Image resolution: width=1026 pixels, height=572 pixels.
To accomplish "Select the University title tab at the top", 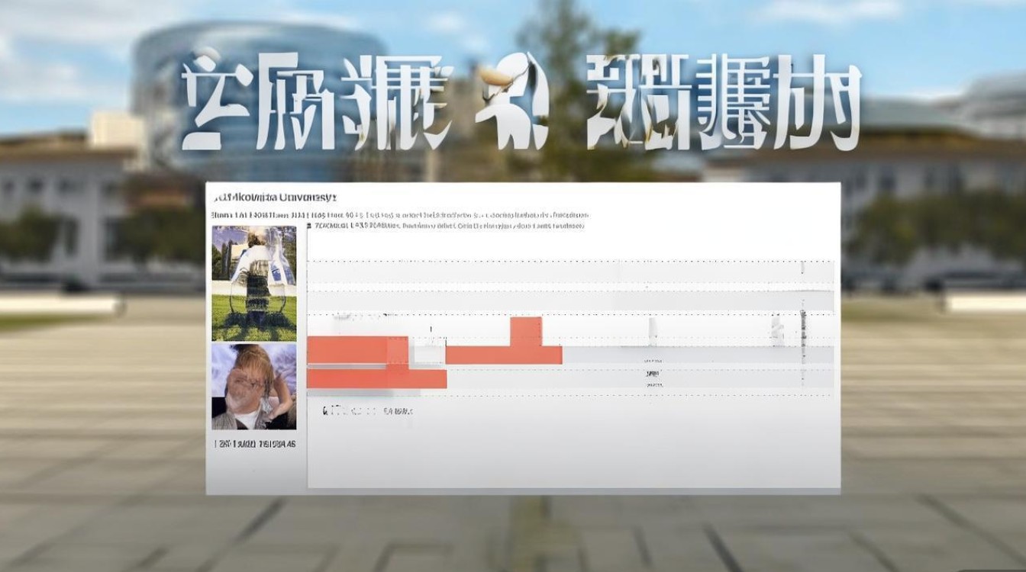I will click(275, 197).
